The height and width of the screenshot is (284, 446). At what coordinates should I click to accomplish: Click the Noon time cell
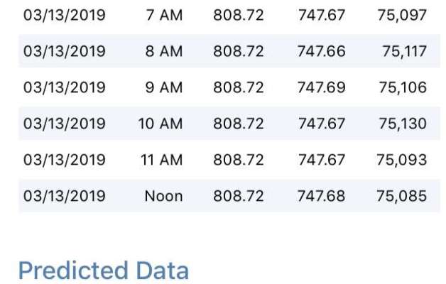pos(163,196)
